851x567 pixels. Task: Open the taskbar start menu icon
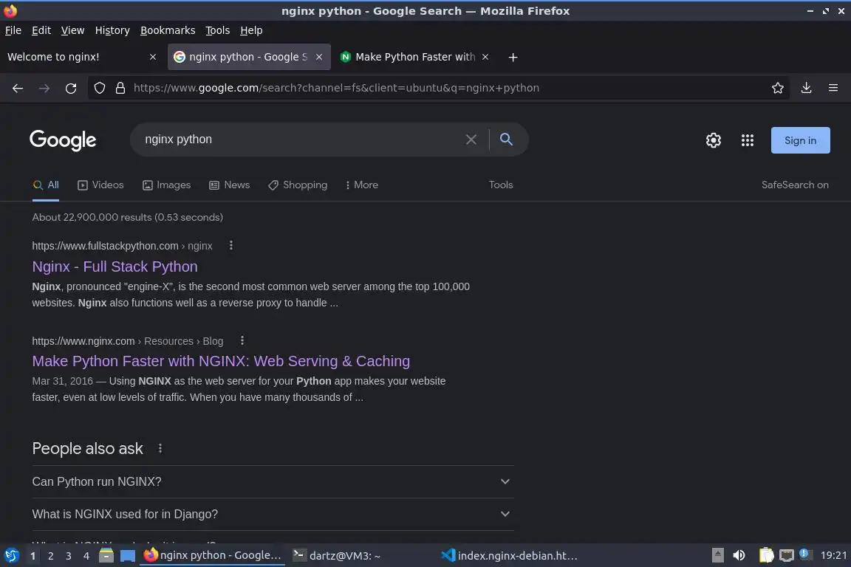click(11, 556)
